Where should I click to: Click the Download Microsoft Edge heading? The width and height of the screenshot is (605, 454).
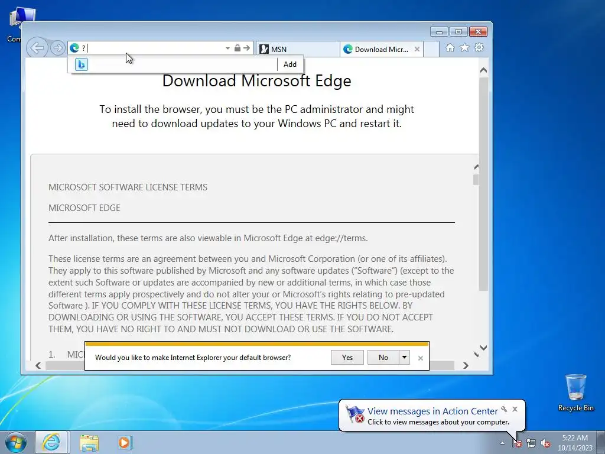(256, 80)
